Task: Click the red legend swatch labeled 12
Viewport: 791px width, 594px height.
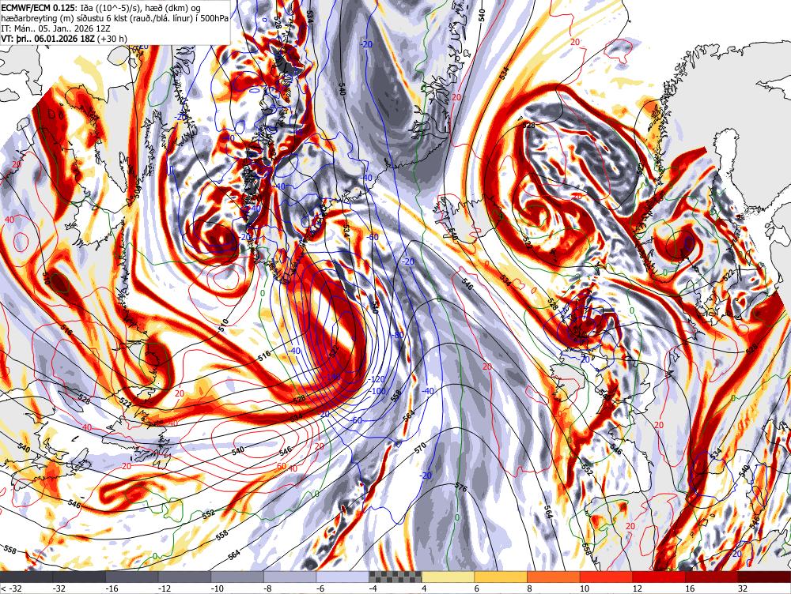Action: [659, 577]
